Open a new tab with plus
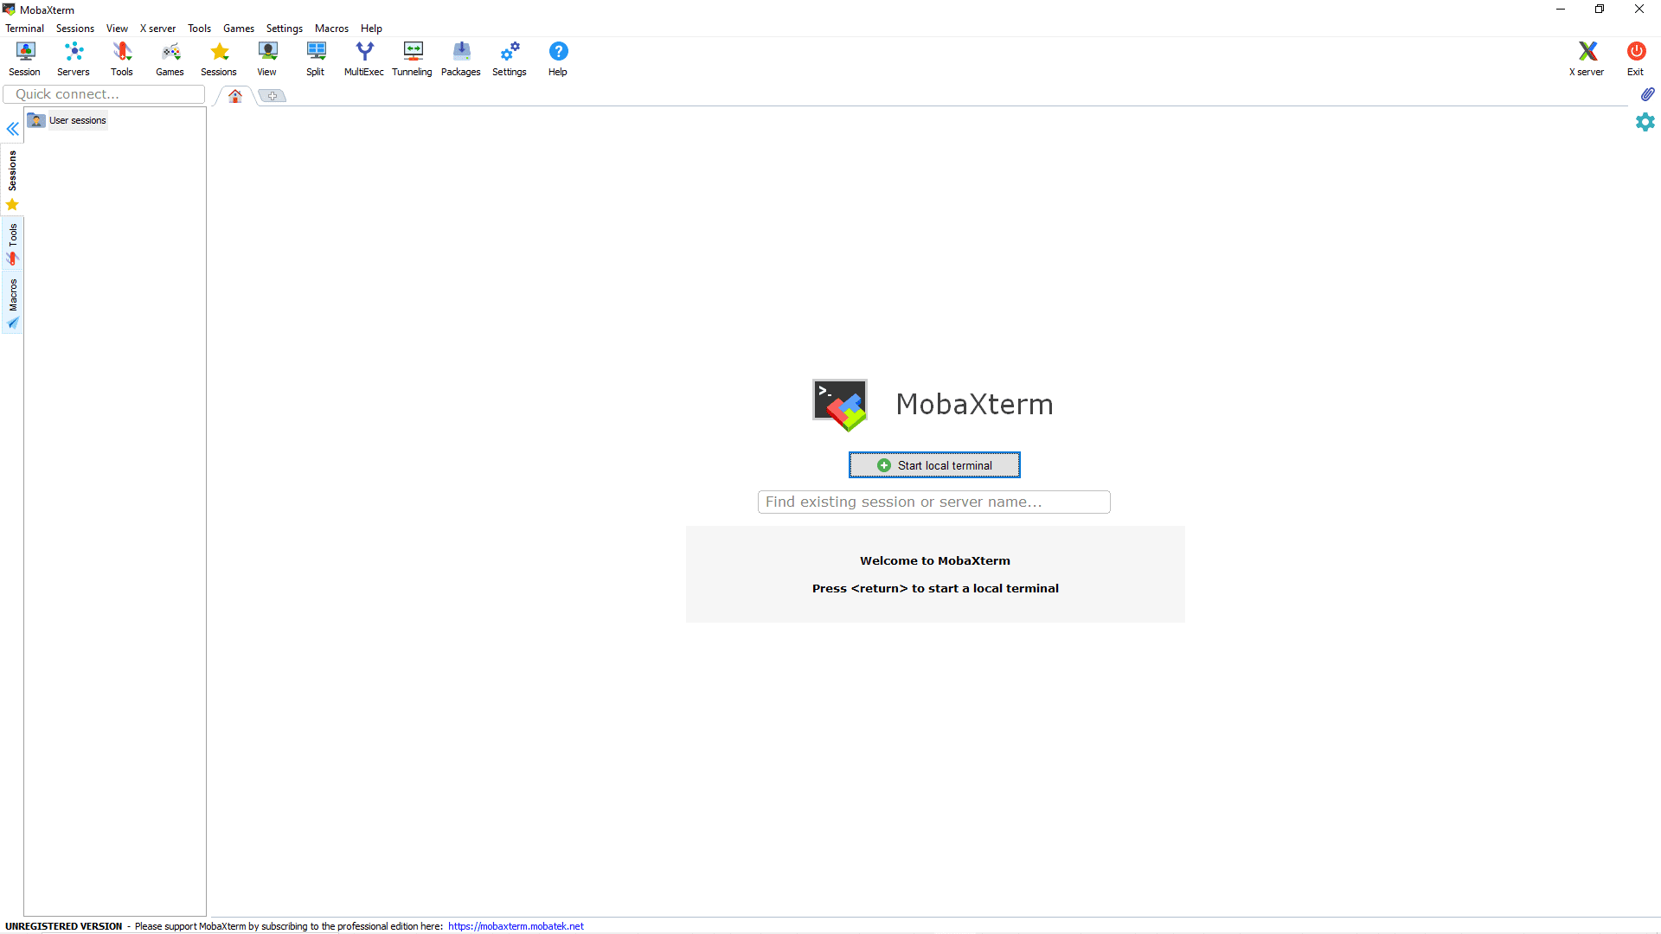Screen dimensions: 1661x934 (x=273, y=96)
